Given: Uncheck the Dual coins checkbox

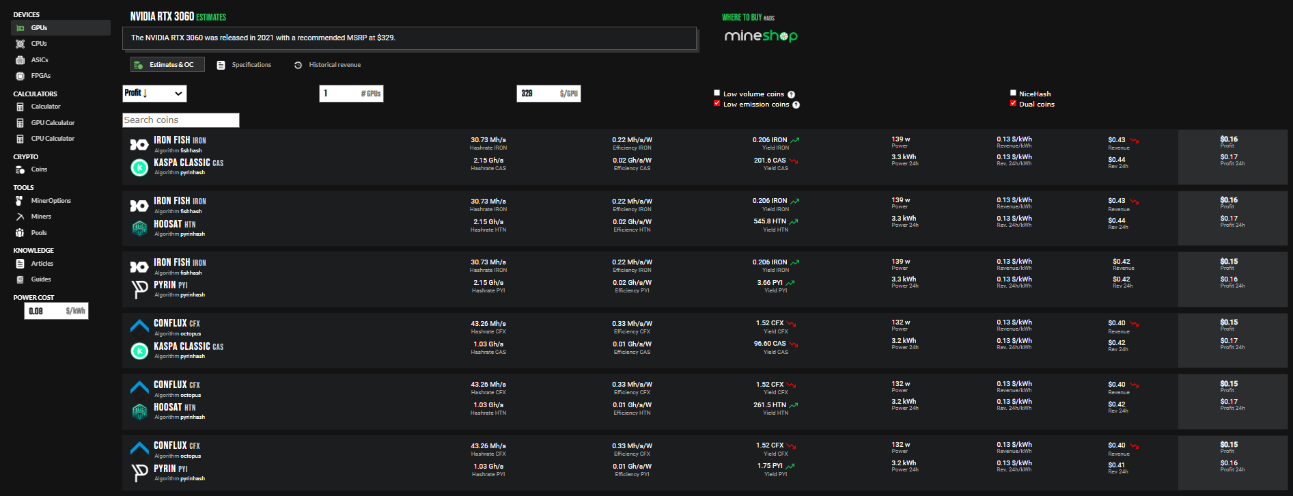Looking at the screenshot, I should [x=1013, y=103].
